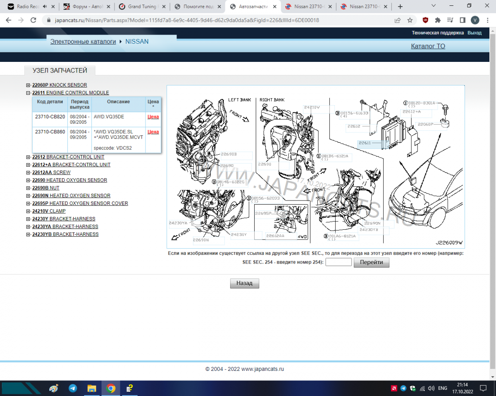Click the SEE SEC number input field
This screenshot has width=496, height=396.
click(339, 262)
